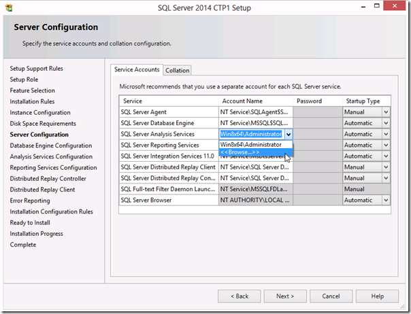Choose the <<Browse...>> option in the account list
411x314 pixels.
(256, 152)
